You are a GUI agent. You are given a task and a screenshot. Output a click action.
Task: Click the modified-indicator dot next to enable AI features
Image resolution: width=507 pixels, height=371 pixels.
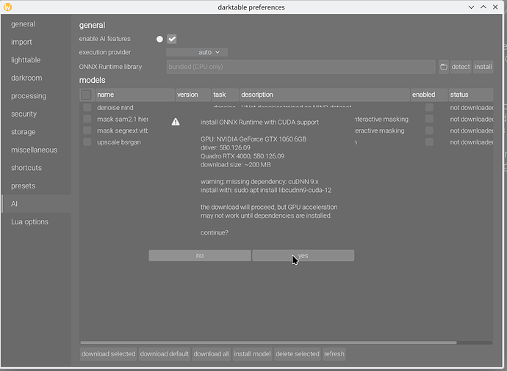coord(159,39)
